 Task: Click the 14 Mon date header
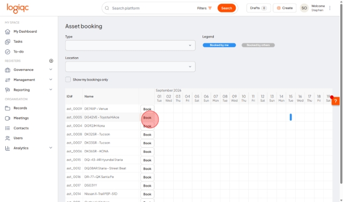[281, 98]
